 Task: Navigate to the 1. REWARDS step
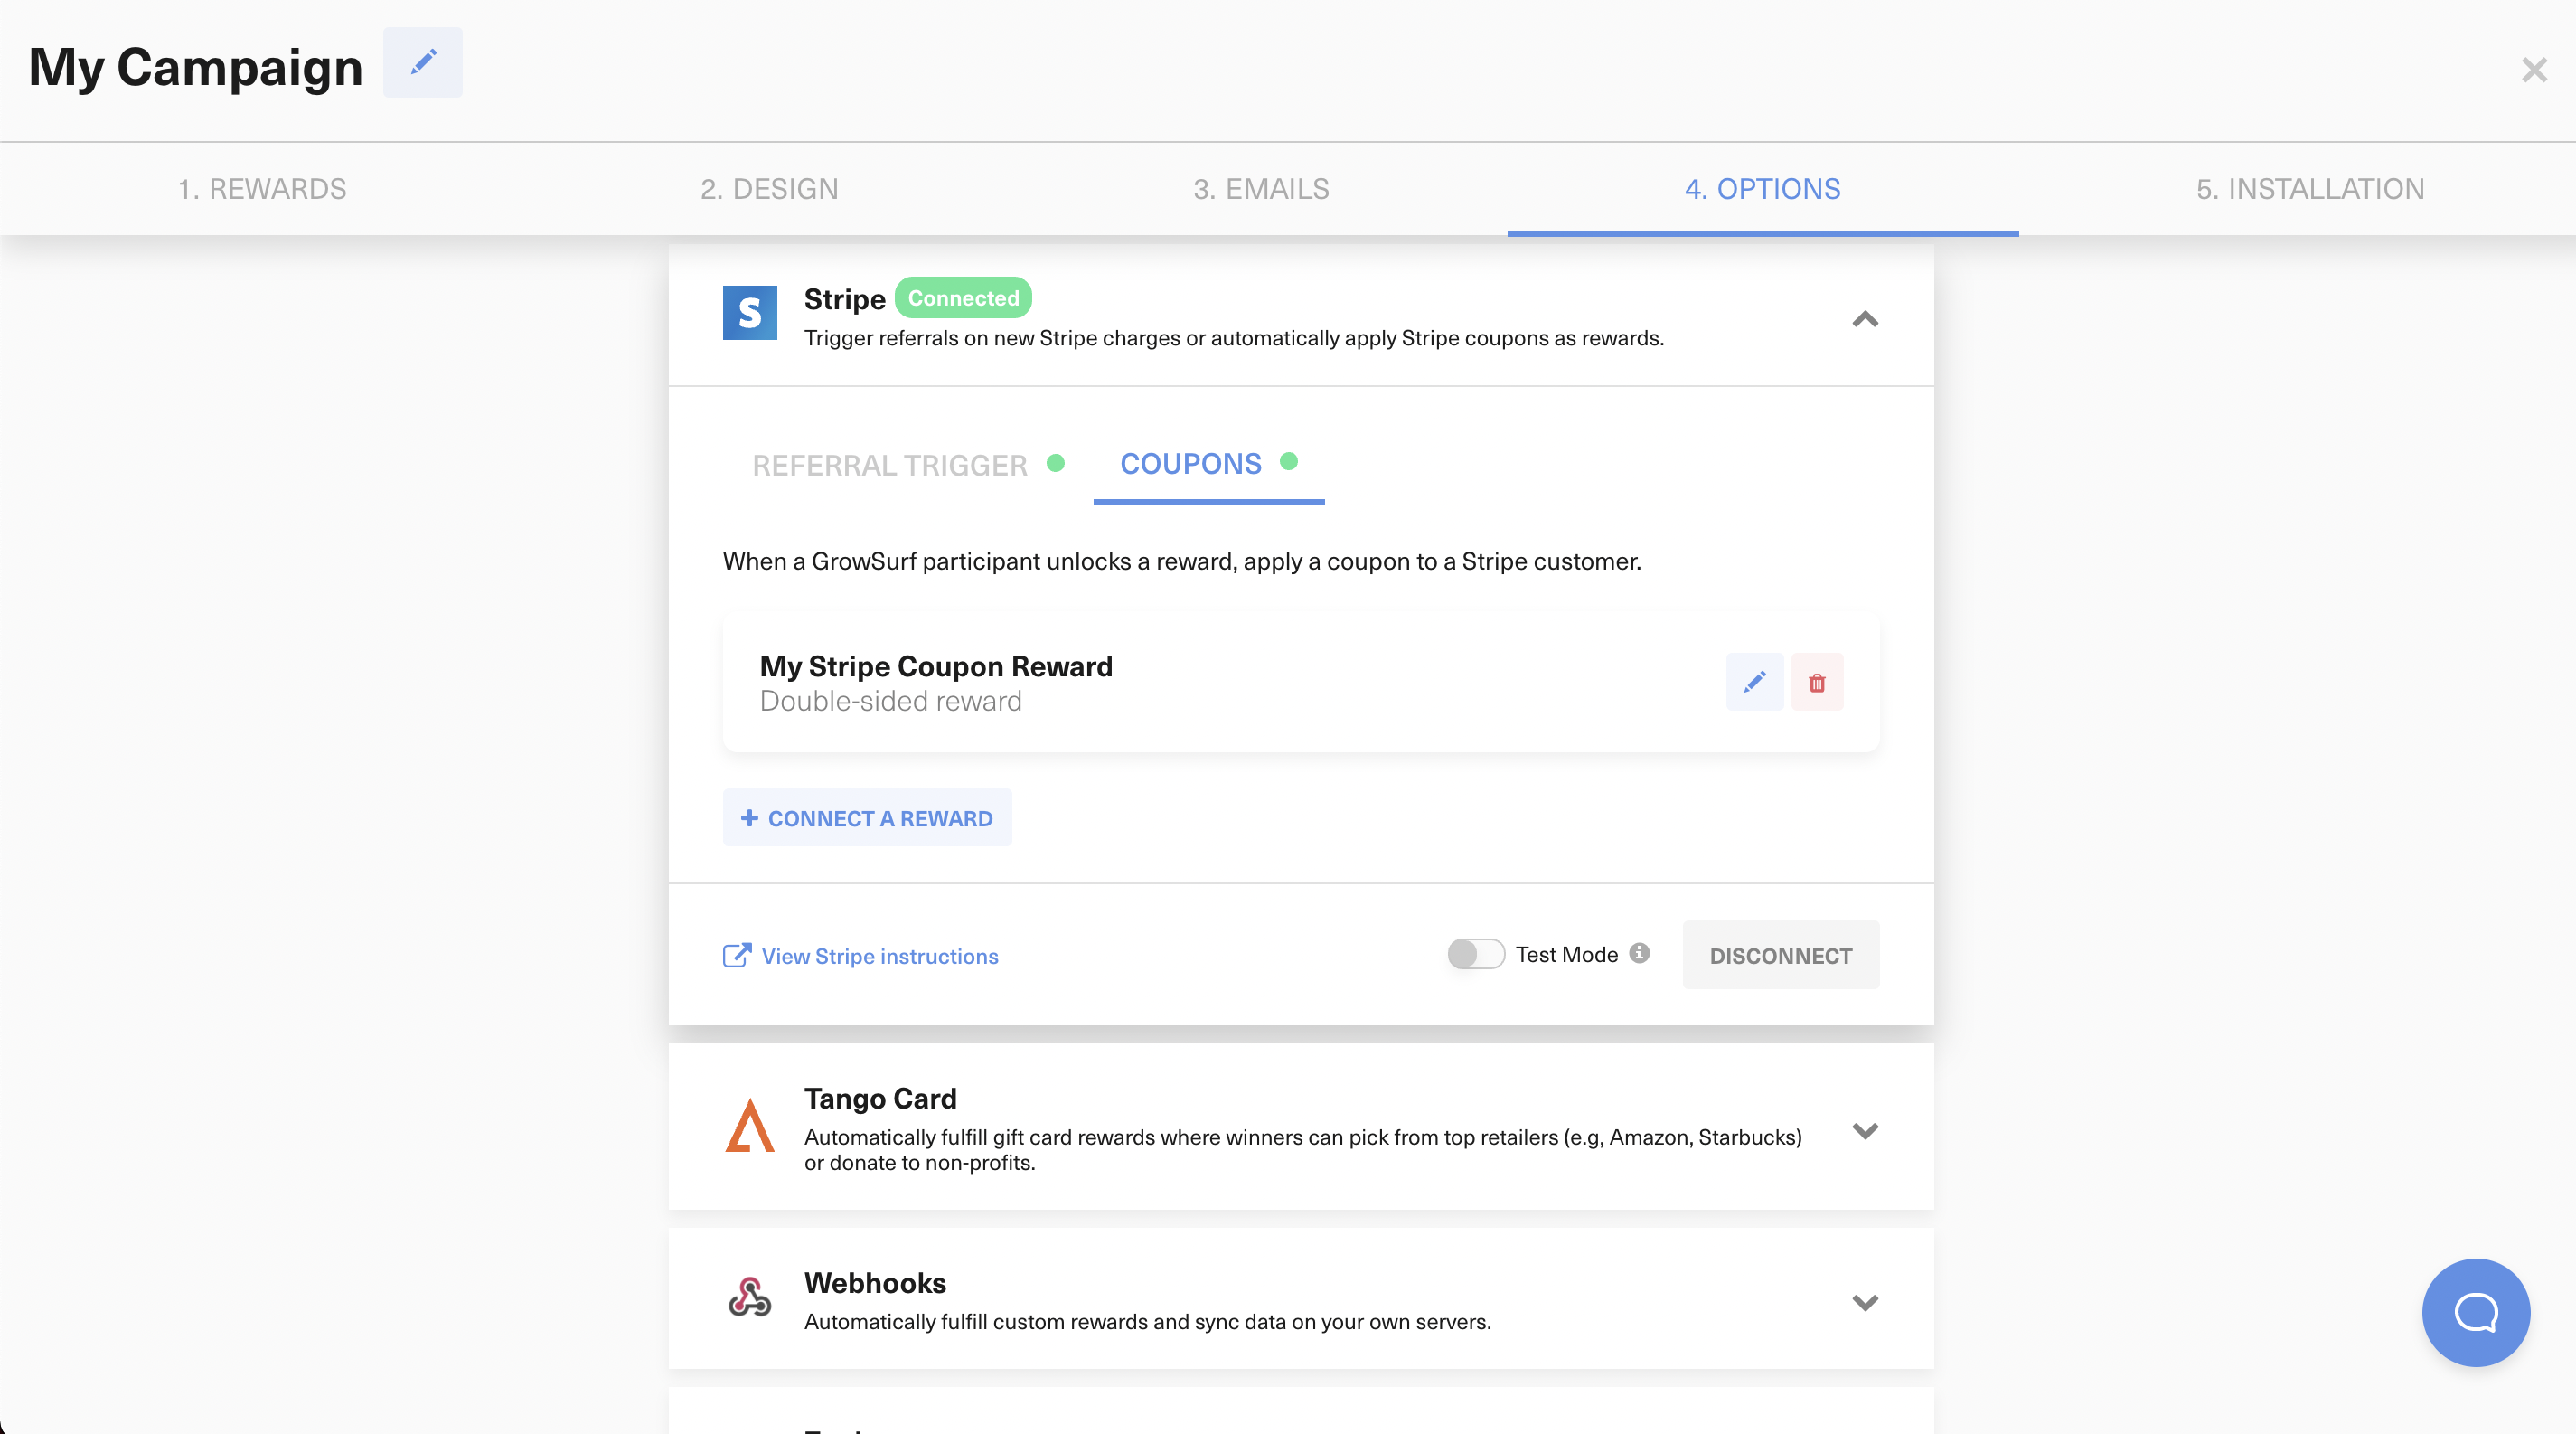click(x=261, y=187)
